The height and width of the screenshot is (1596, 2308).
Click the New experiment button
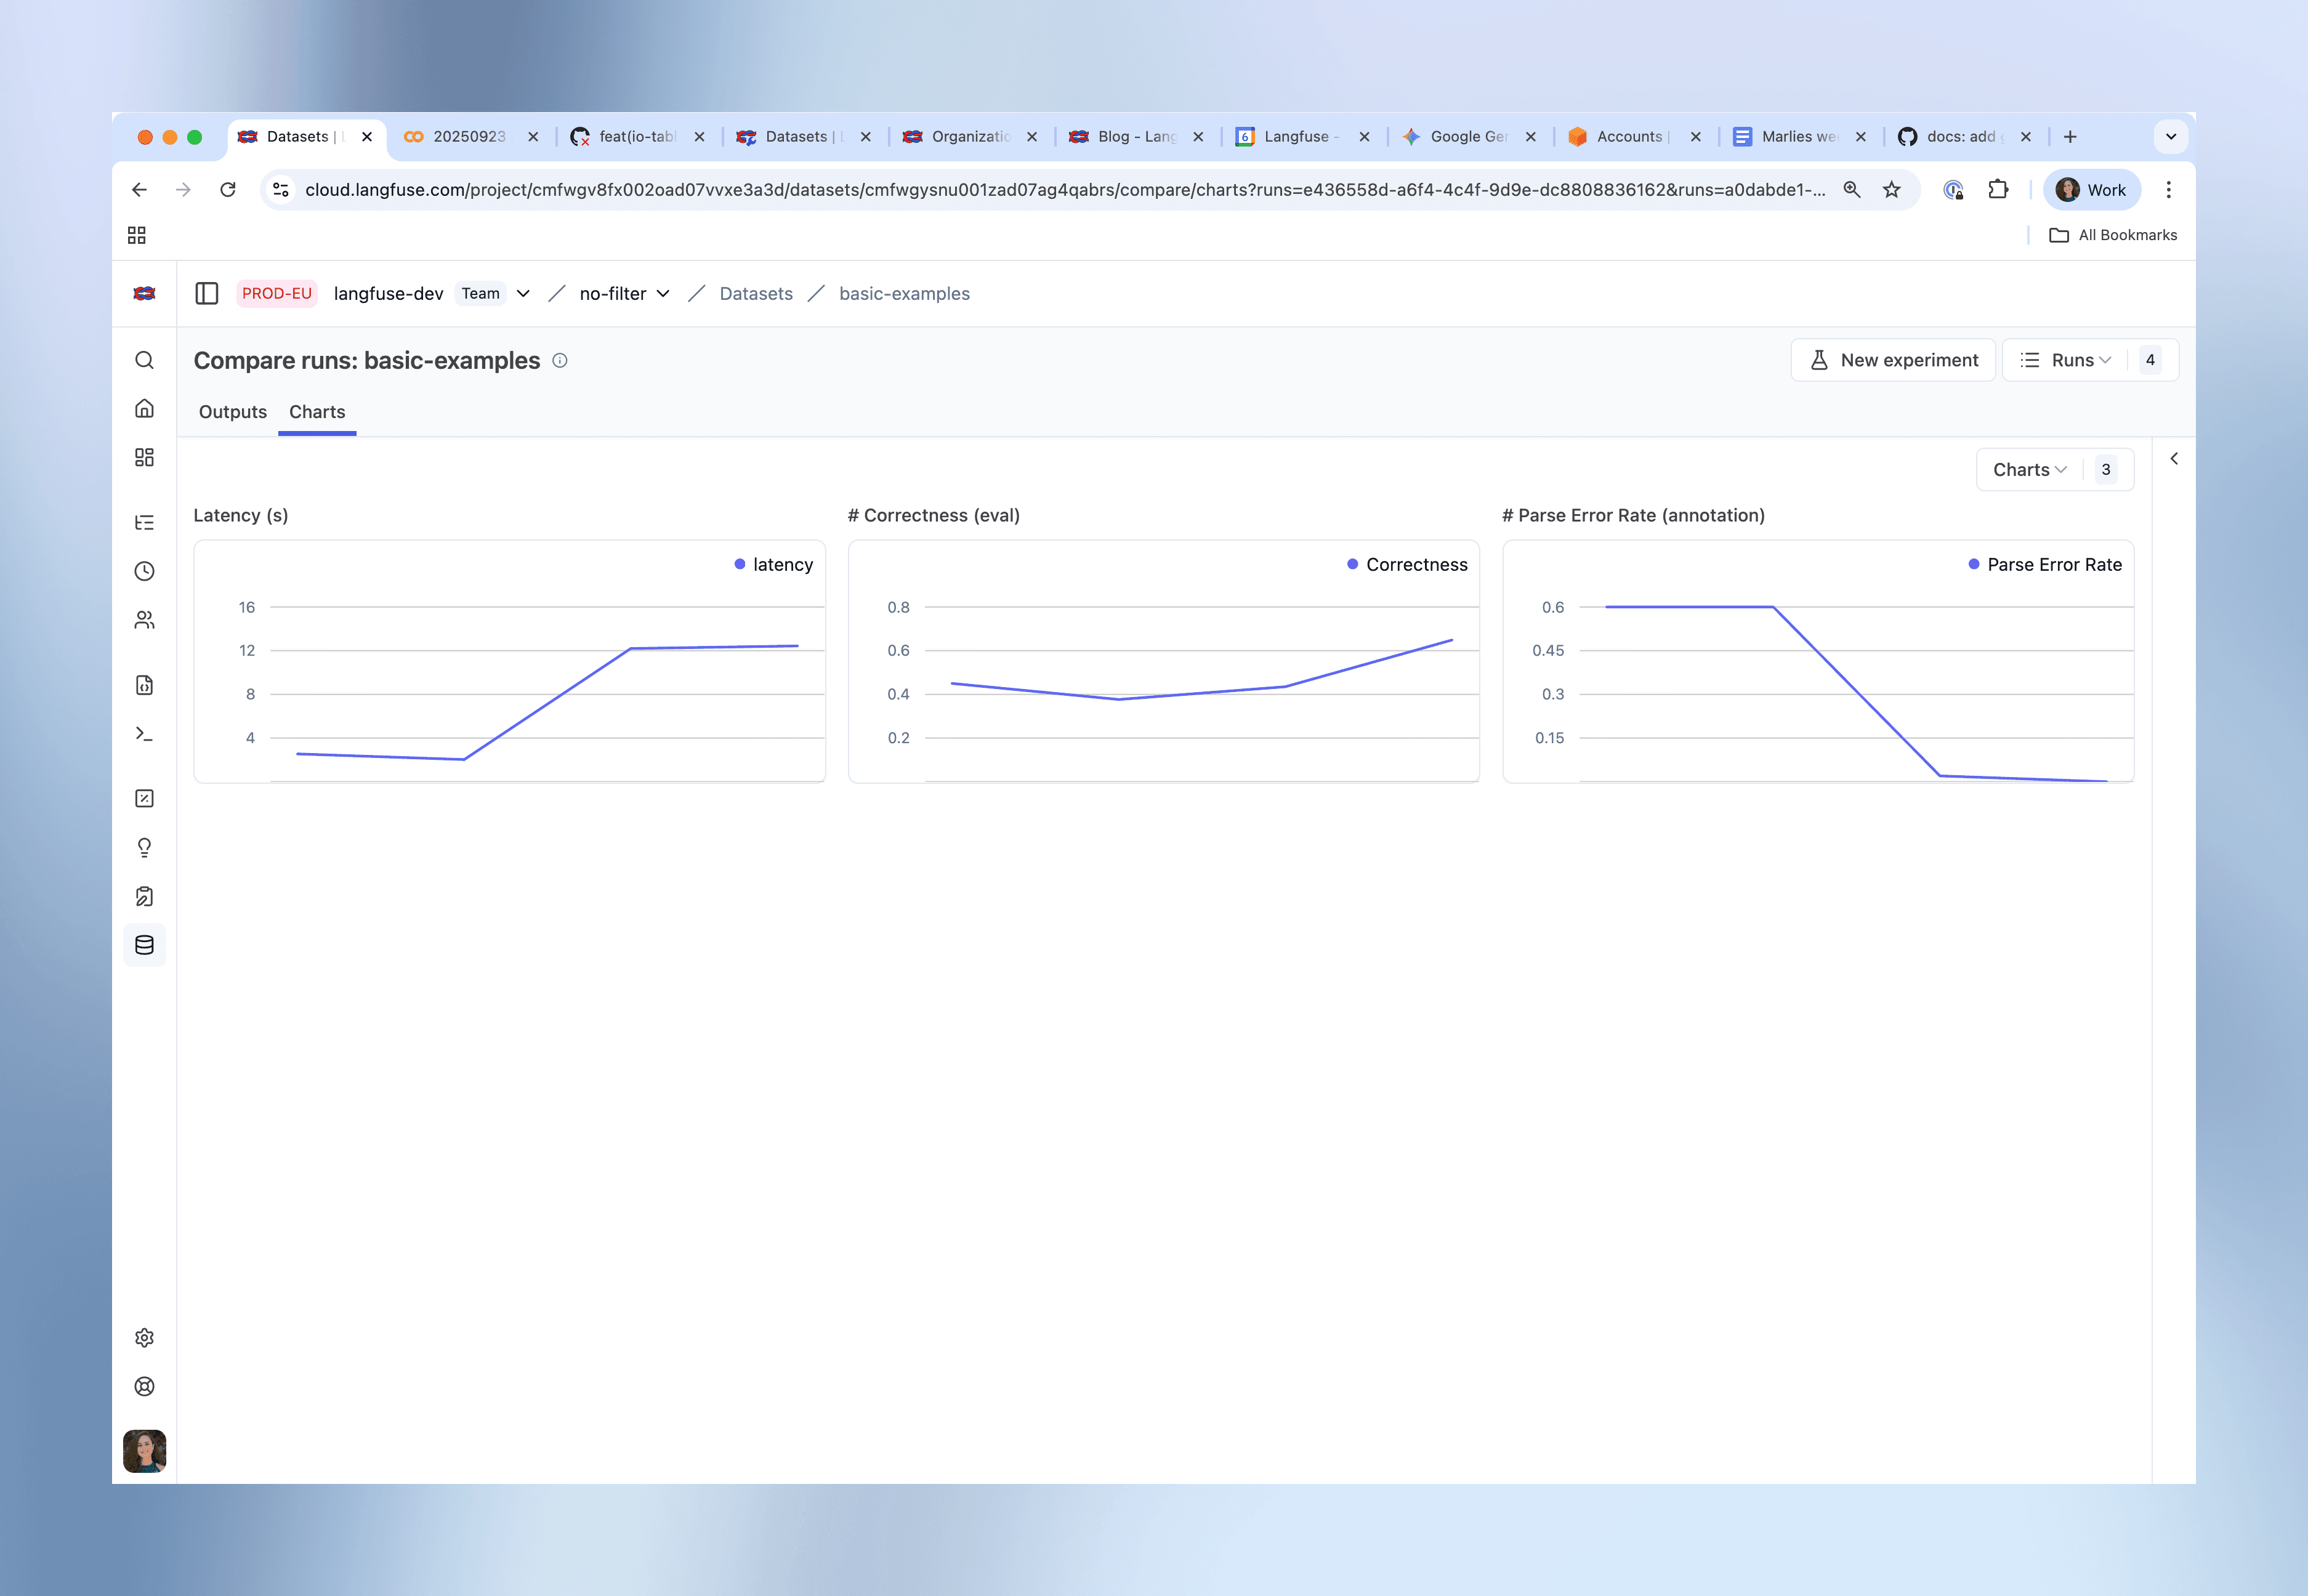coord(1893,359)
